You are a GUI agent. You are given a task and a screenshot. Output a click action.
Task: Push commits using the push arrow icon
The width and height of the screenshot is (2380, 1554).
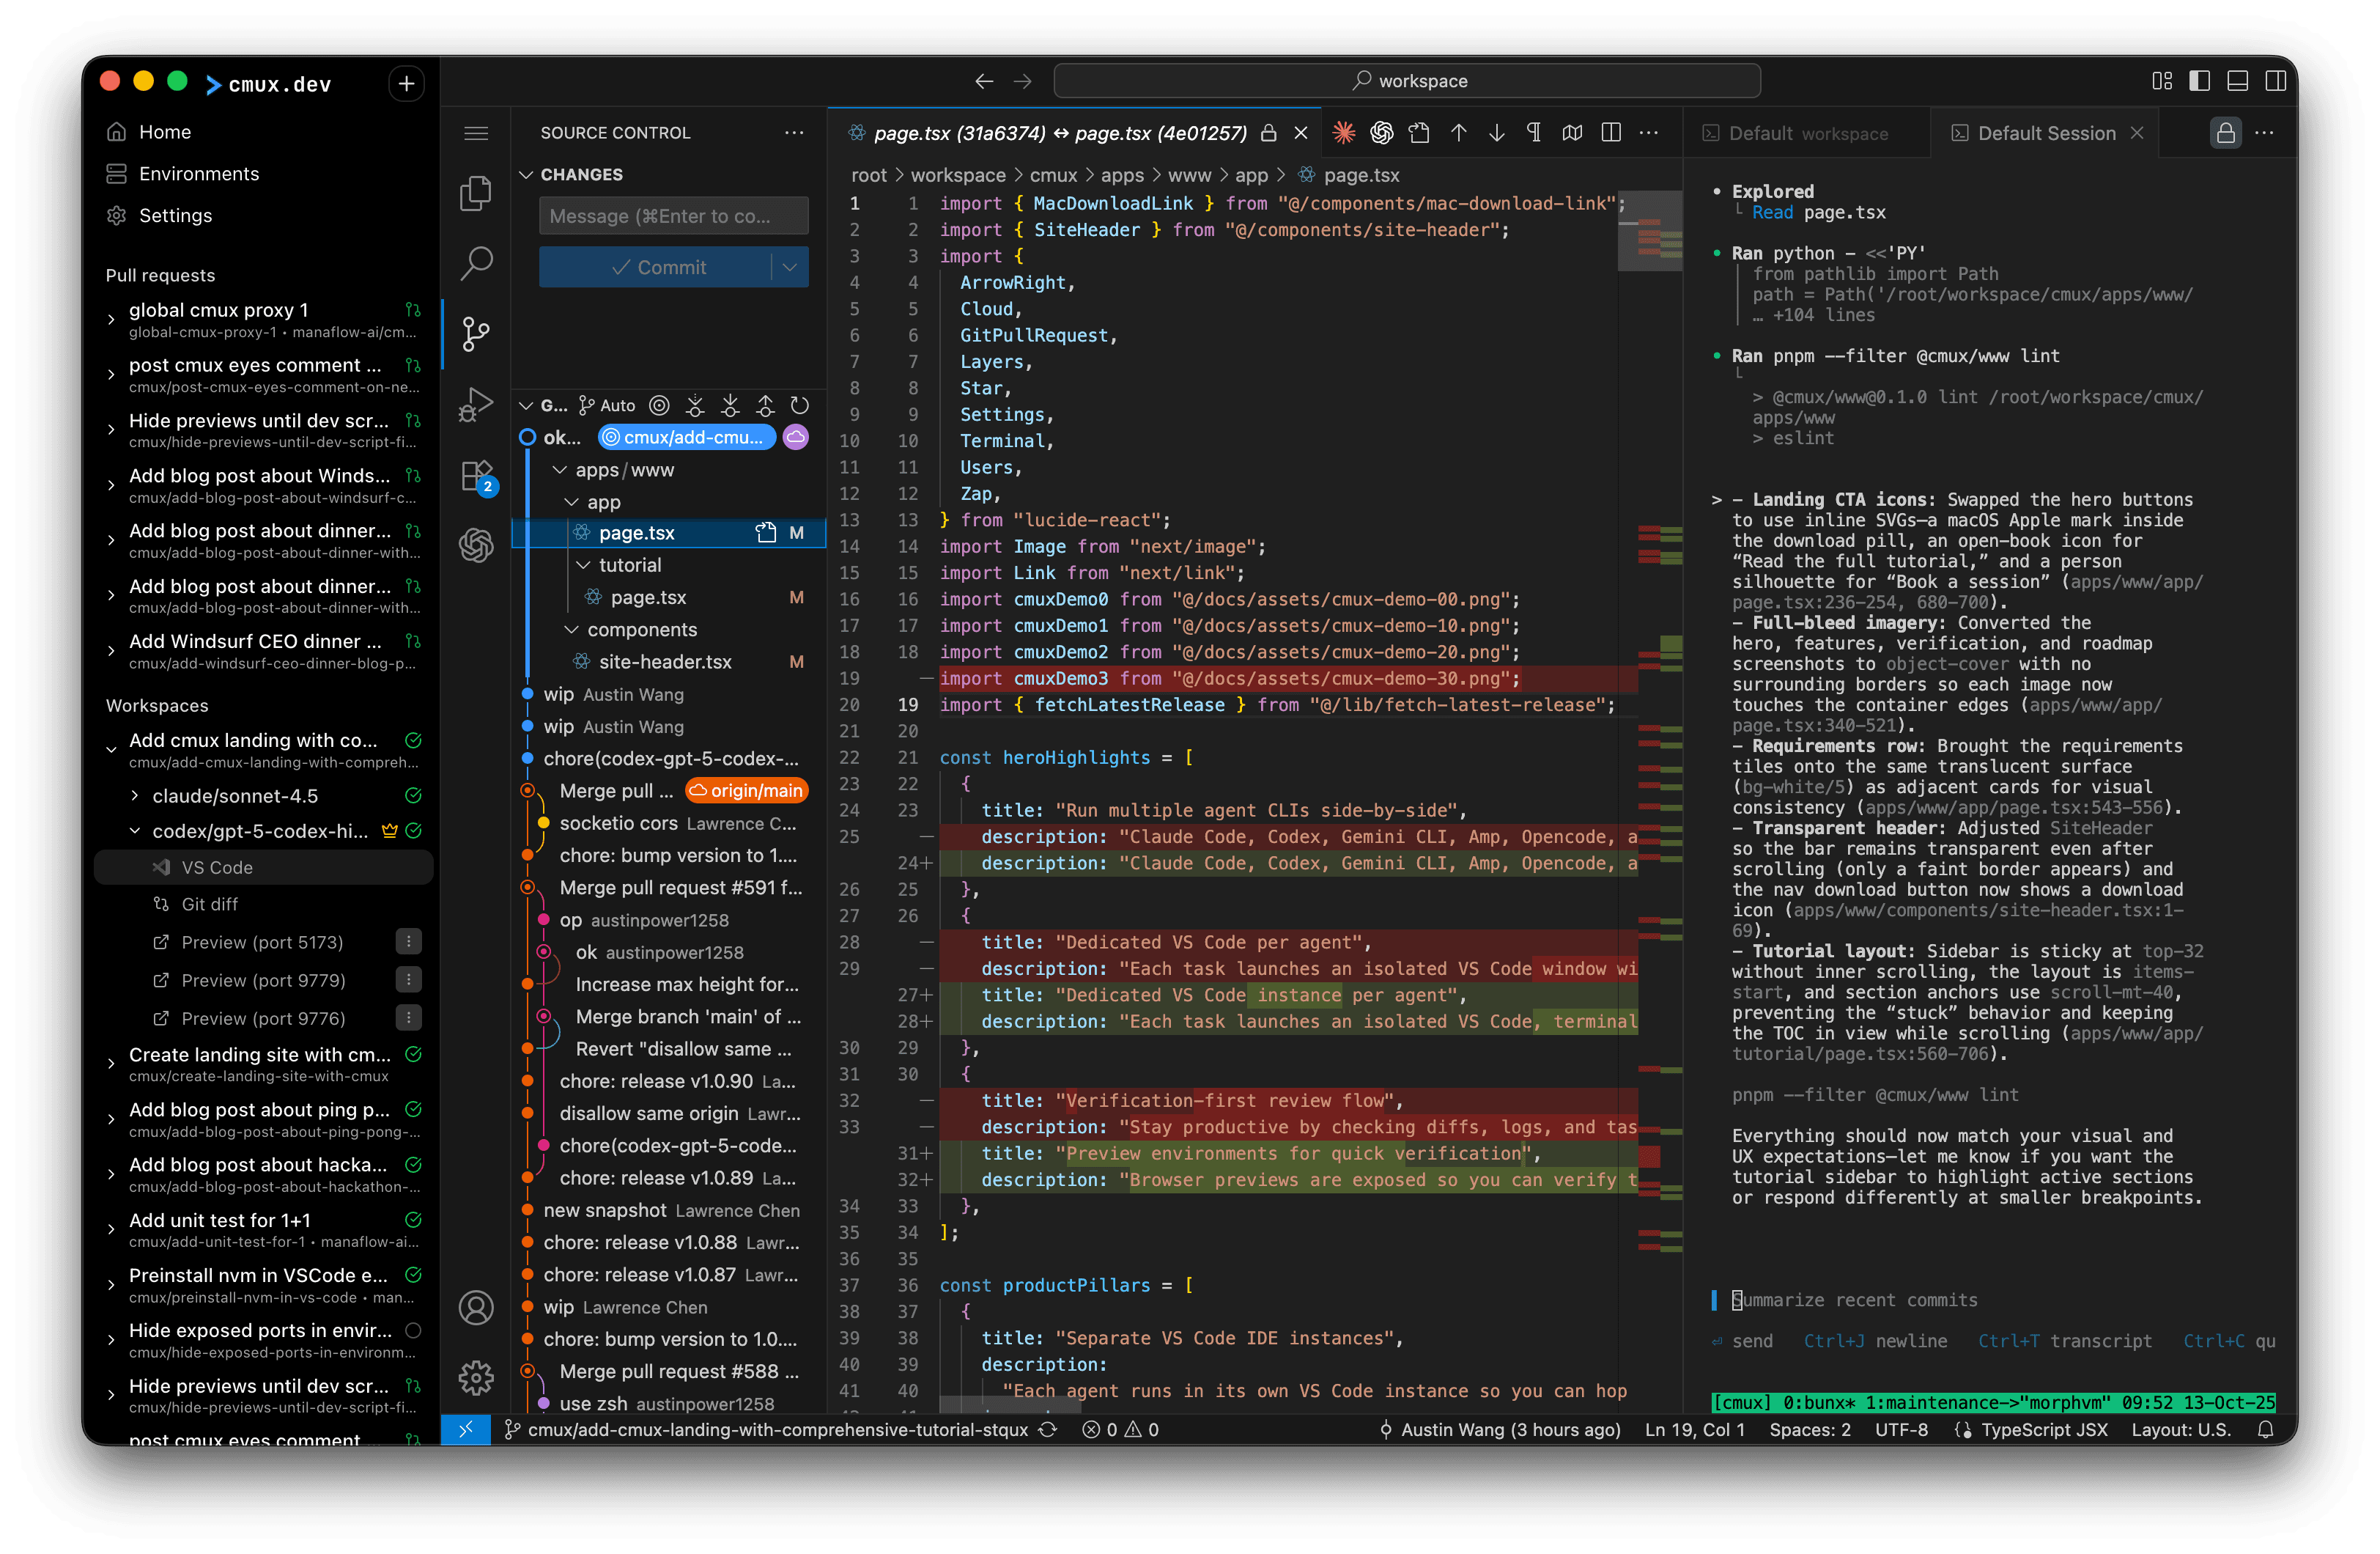tap(765, 405)
